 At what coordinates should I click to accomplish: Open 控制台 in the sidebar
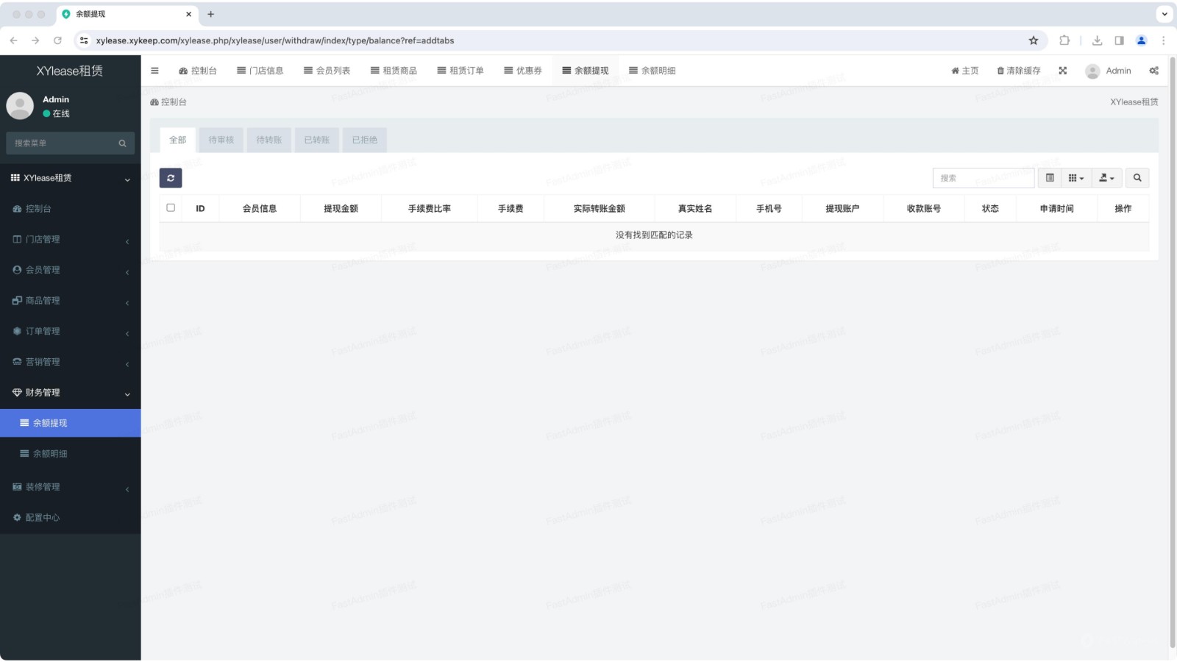click(71, 209)
